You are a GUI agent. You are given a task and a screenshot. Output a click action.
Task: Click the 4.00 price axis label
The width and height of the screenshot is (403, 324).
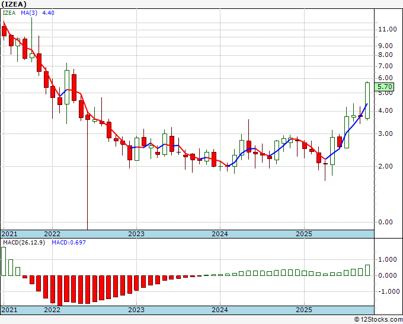pyautogui.click(x=386, y=111)
